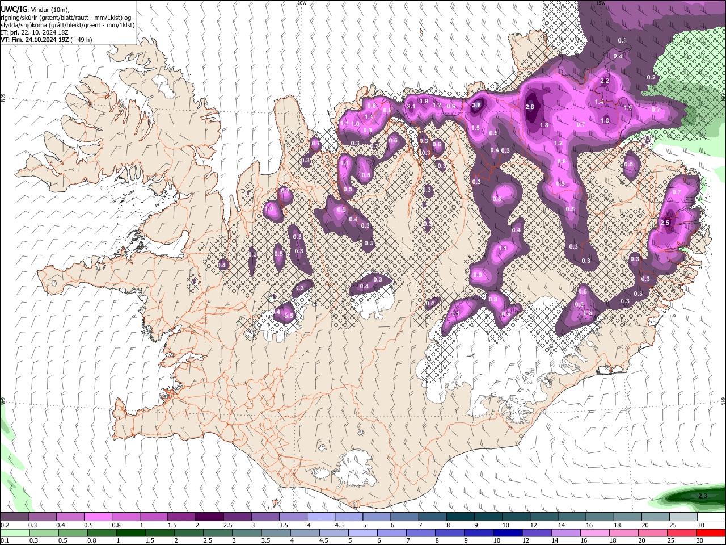Screen dimensions: 726x545
Task: Select the darkest green swatch between 1 and 1.5 in the bottom legend row
Action: [130, 533]
